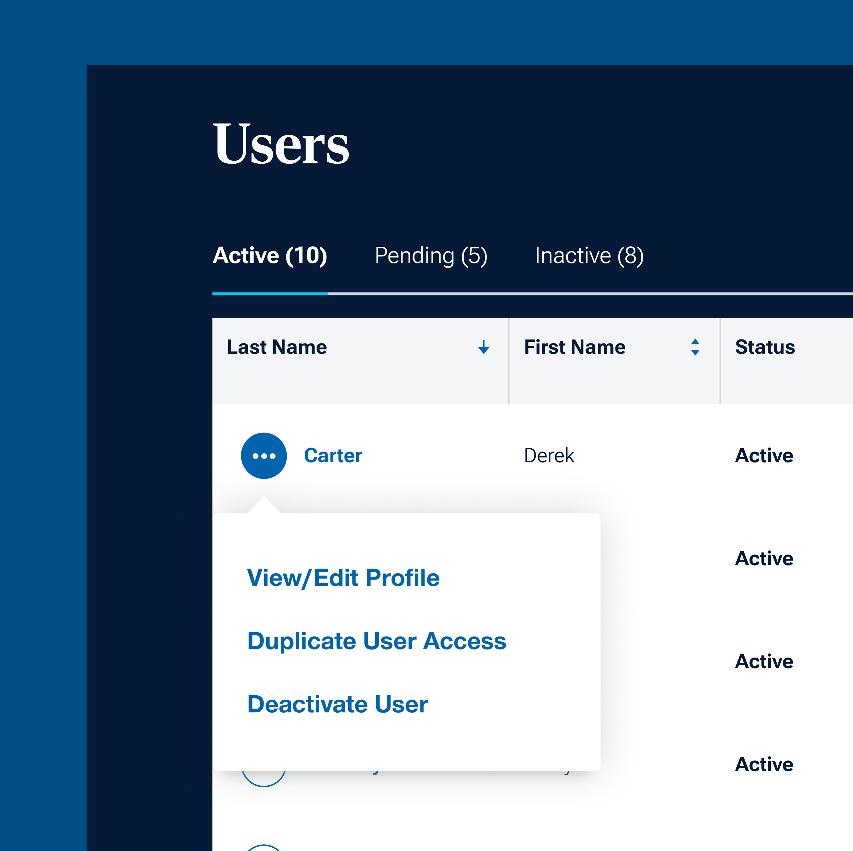Click the three-dot actions button beside Carter
The height and width of the screenshot is (851, 853).
264,456
